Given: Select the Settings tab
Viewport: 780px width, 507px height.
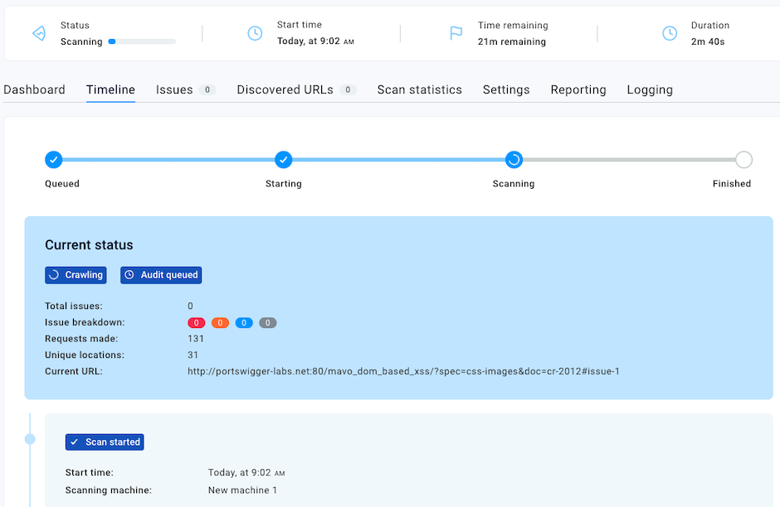Looking at the screenshot, I should pyautogui.click(x=506, y=89).
